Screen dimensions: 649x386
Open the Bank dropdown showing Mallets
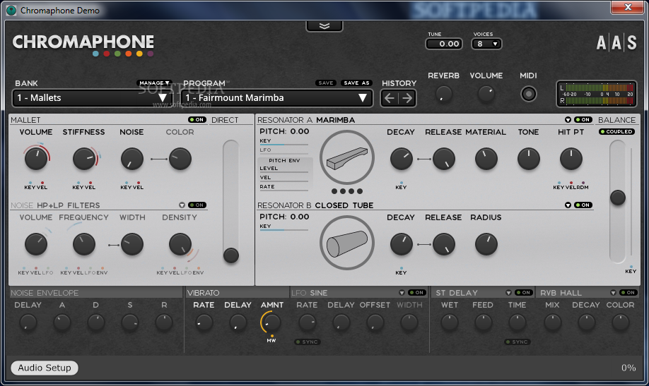tap(91, 98)
